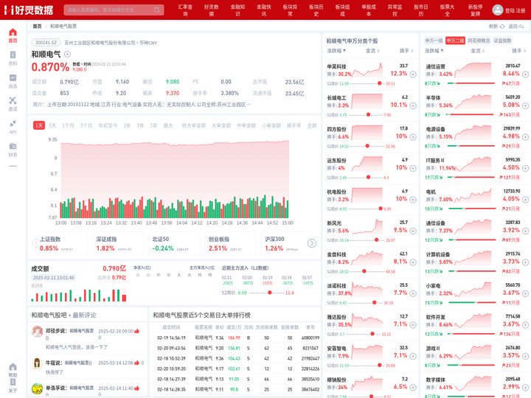This screenshot has width=531, height=398.
Task: Add 半导体 sector via its plus icon
Action: pyautogui.click(x=525, y=105)
